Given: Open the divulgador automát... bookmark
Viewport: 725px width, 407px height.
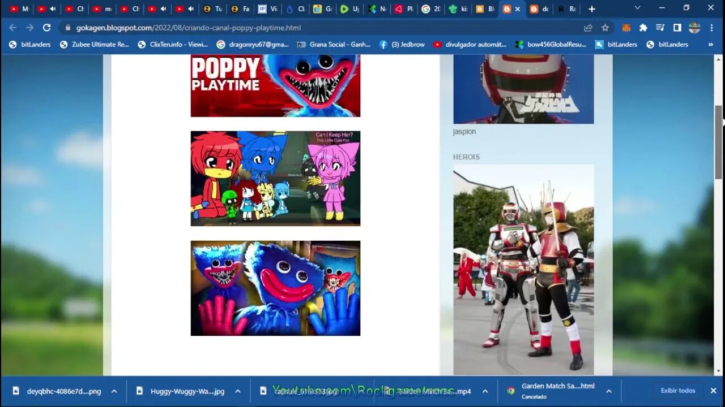Looking at the screenshot, I should 470,44.
